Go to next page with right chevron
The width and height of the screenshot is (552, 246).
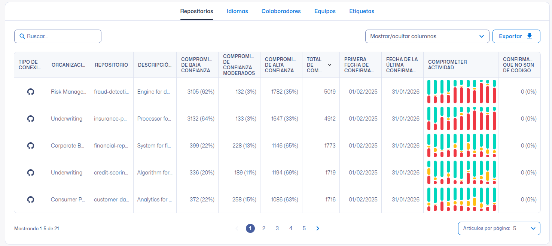pyautogui.click(x=318, y=228)
